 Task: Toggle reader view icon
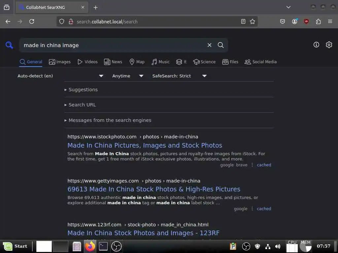pos(243,21)
